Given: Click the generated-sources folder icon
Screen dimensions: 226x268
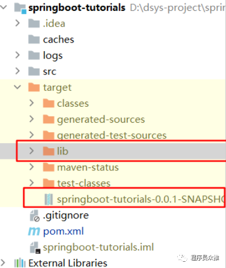Looking at the screenshot, I should pyautogui.click(x=49, y=119).
